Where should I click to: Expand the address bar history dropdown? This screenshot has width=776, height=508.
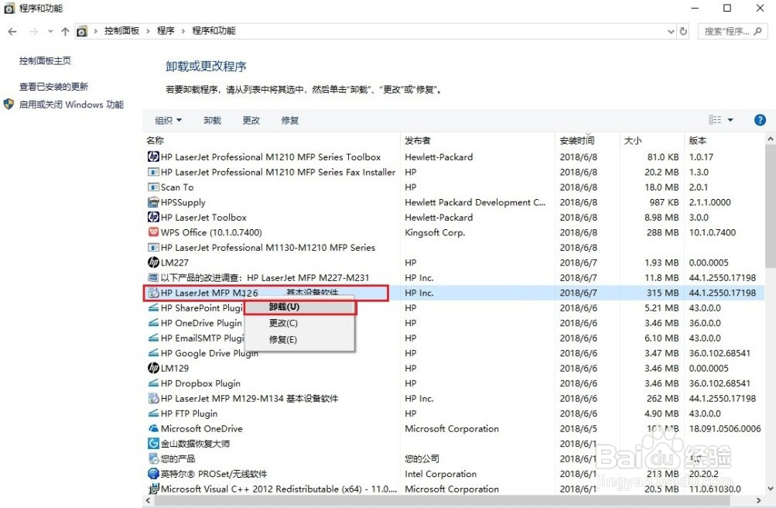point(671,31)
